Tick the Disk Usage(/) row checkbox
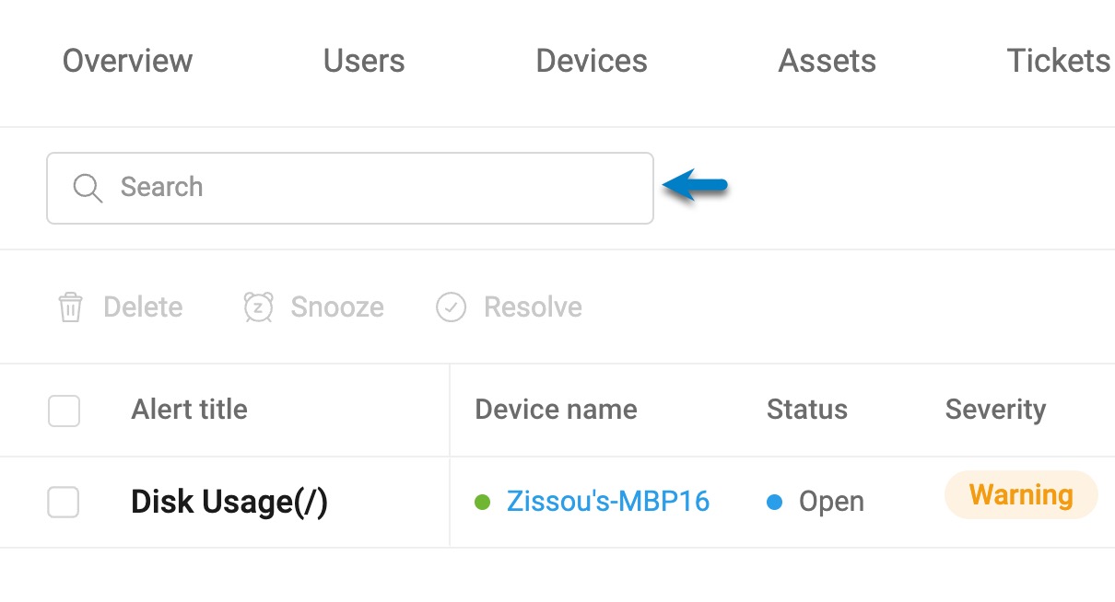 [x=64, y=503]
